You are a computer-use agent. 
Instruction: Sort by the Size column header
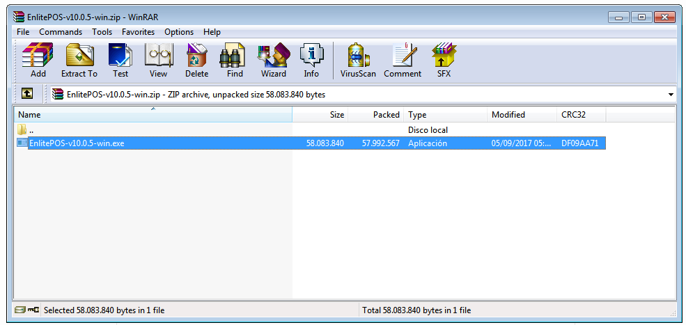[320, 115]
